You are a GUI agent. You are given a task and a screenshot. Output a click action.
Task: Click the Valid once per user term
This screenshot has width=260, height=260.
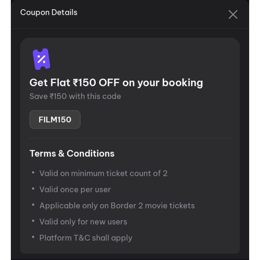tap(75, 189)
